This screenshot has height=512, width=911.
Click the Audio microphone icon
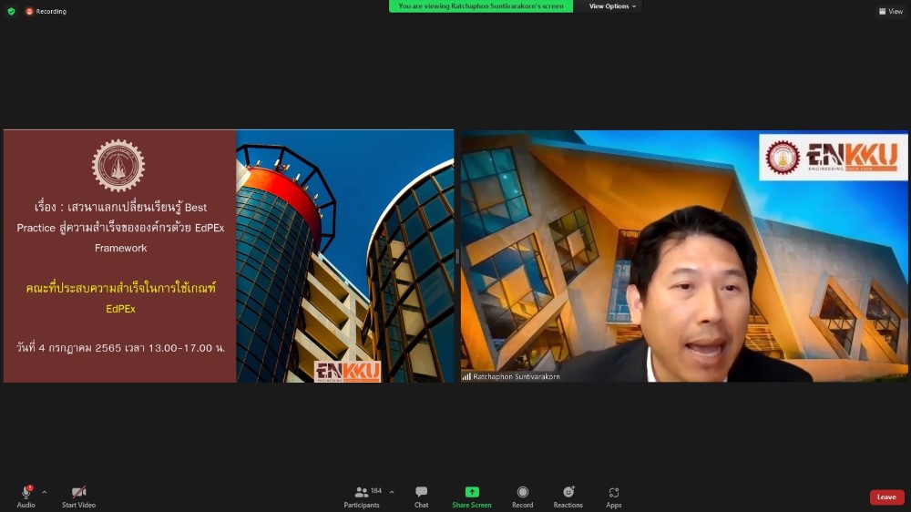click(x=26, y=492)
